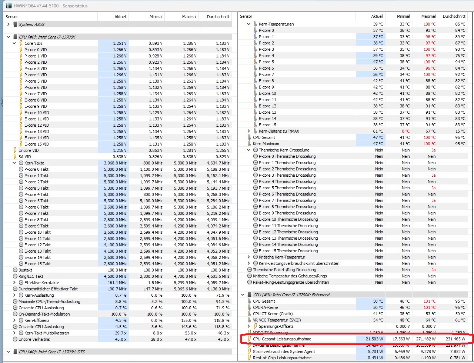Image resolution: width=474 pixels, height=363 pixels.
Task: Select Maximale CPU-/Thread-Auslastung row
Action: click(118, 302)
